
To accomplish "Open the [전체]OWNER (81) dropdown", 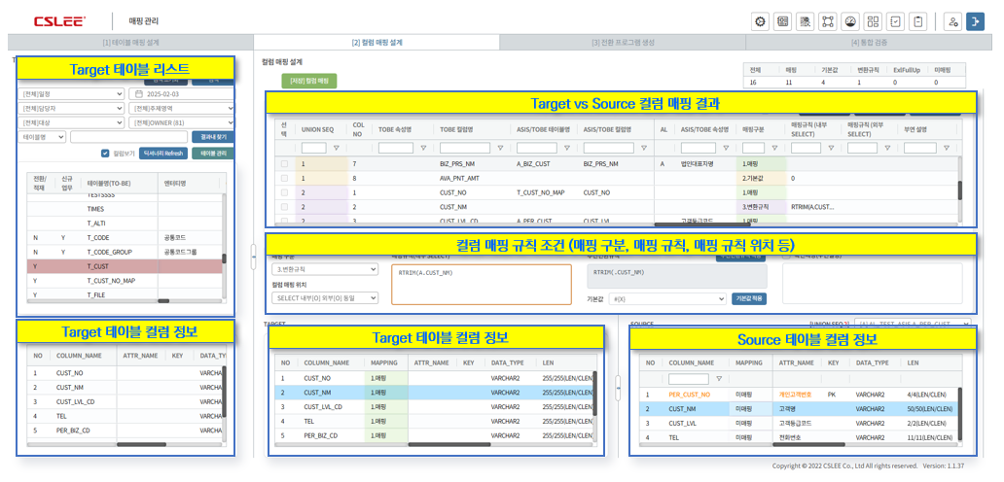I will click(x=182, y=122).
